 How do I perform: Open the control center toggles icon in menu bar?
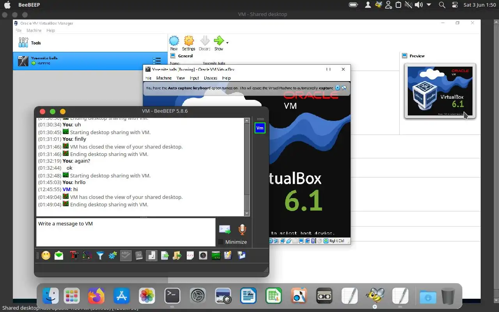pos(455,5)
